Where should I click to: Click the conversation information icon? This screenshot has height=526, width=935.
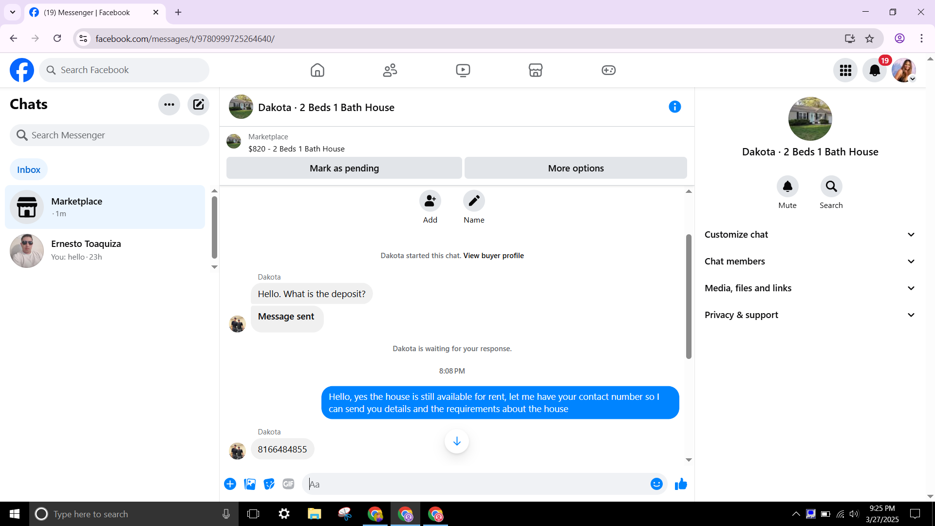tap(675, 107)
